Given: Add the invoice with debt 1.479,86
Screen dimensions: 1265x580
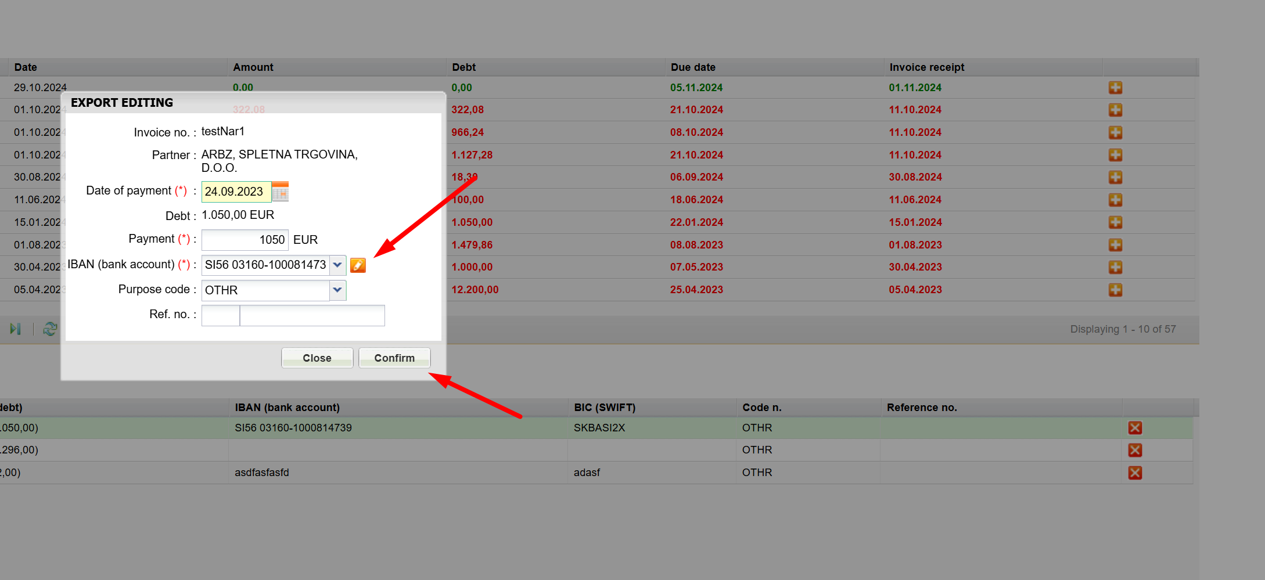Looking at the screenshot, I should coord(1115,244).
